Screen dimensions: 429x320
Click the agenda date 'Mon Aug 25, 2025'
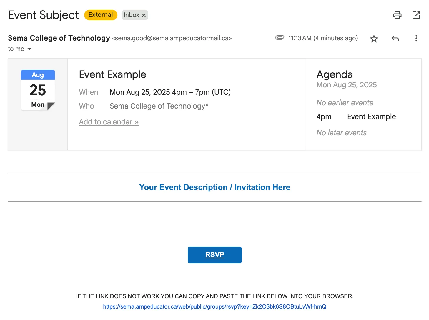point(347,85)
